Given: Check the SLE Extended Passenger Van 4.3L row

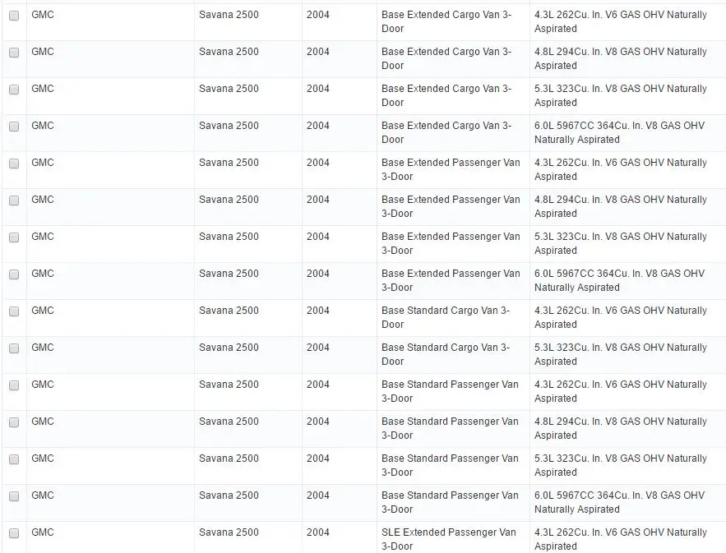Looking at the screenshot, I should pyautogui.click(x=14, y=533).
